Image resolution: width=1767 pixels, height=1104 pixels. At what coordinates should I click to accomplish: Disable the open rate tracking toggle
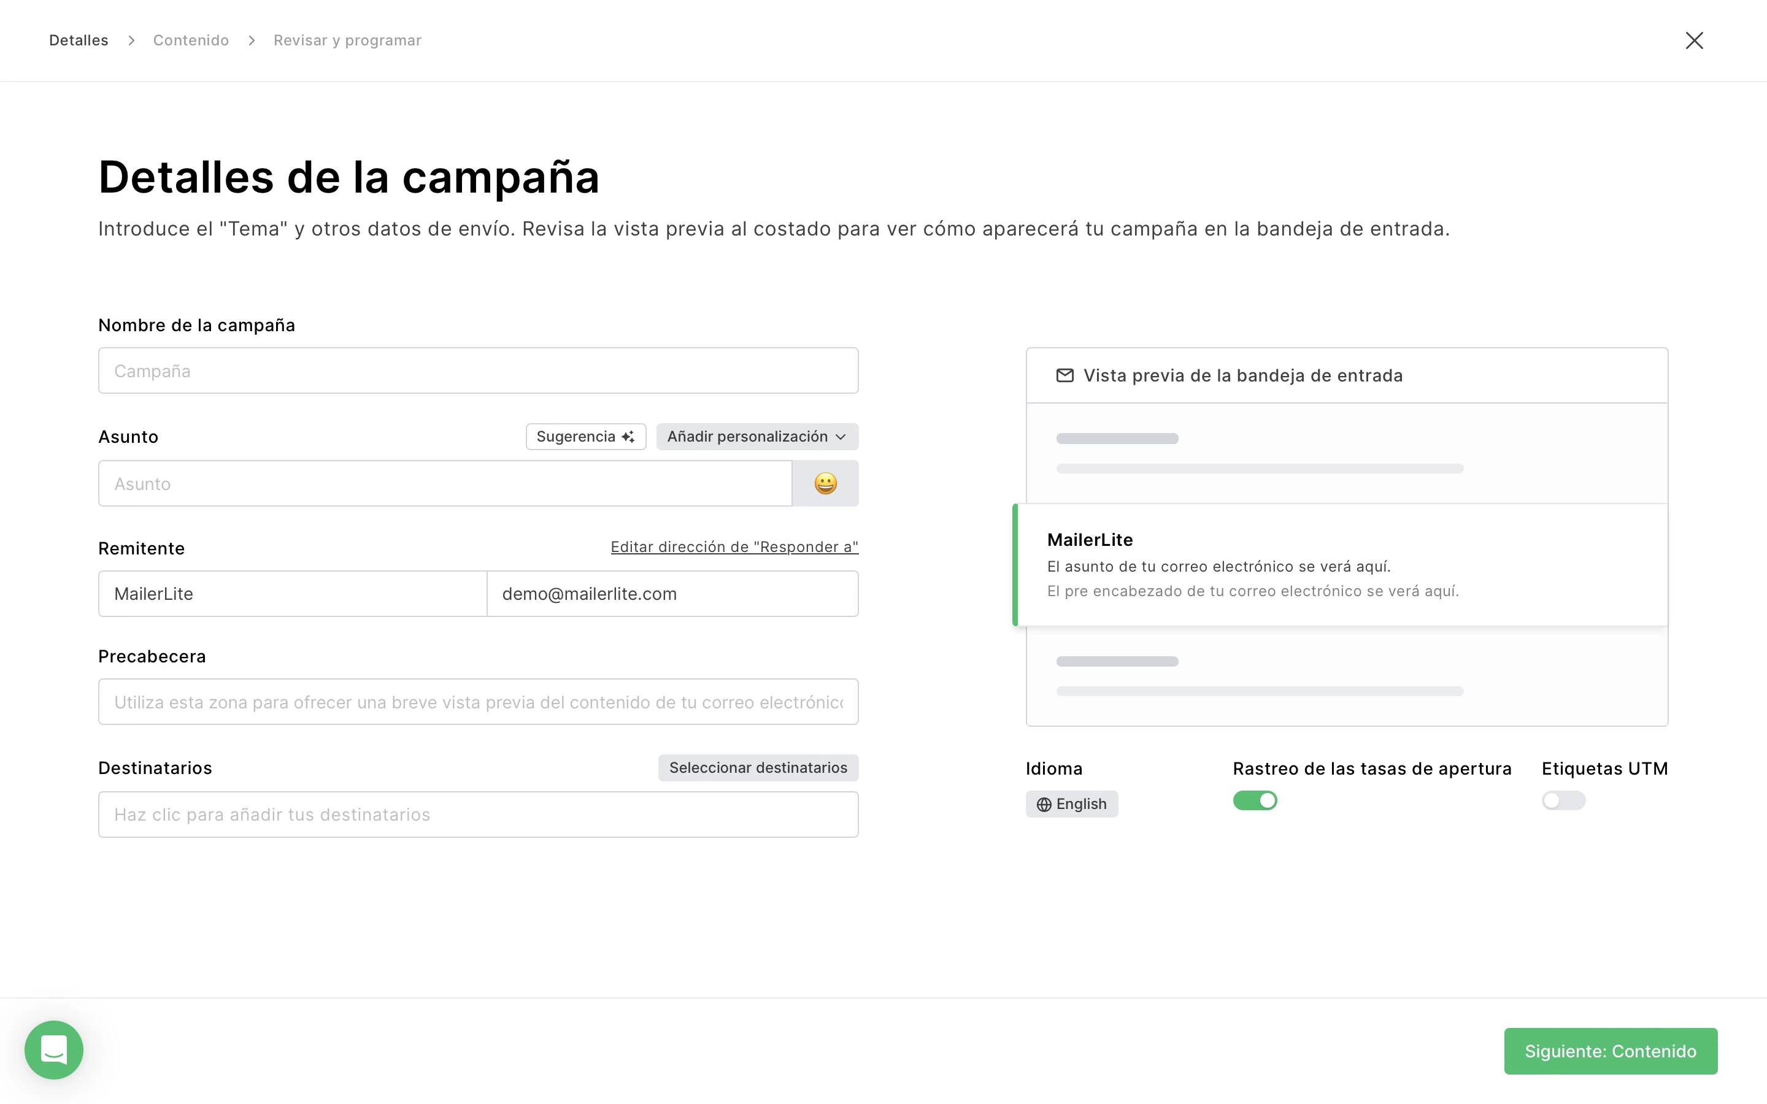[x=1255, y=800]
